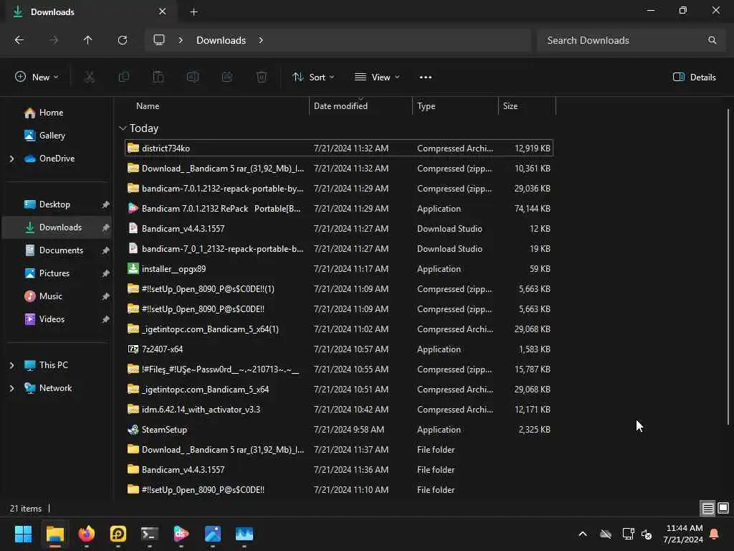
Task: Click the yellow chat app in taskbar
Action: pos(118,534)
